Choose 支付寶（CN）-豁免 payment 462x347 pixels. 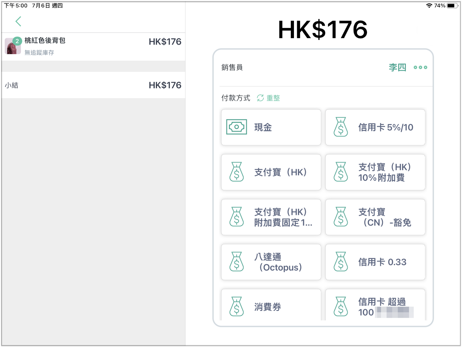click(375, 217)
